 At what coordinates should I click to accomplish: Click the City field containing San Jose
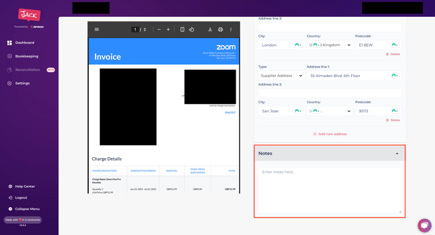point(281,111)
